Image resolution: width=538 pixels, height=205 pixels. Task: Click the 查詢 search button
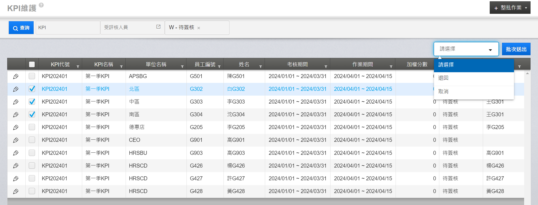pos(21,28)
